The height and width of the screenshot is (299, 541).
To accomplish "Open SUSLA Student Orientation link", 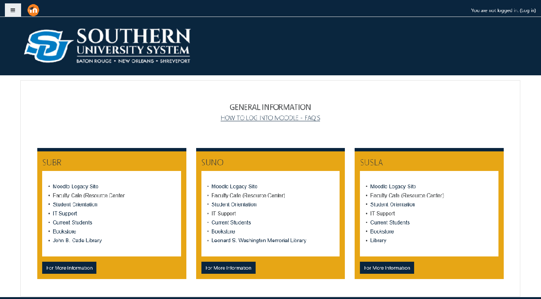I will point(393,204).
